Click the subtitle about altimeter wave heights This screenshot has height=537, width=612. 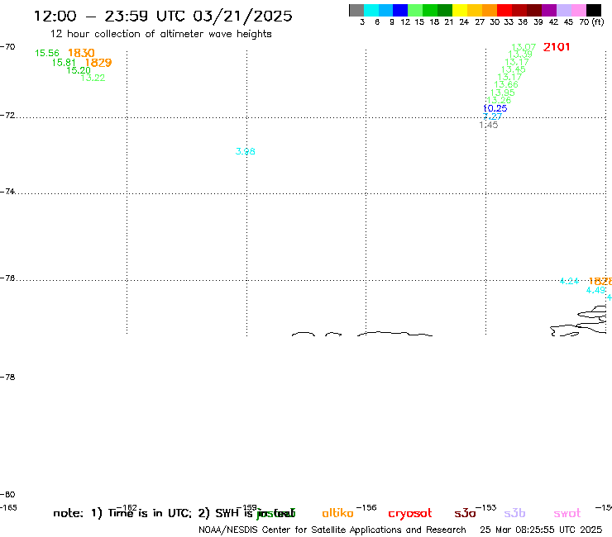tap(160, 34)
